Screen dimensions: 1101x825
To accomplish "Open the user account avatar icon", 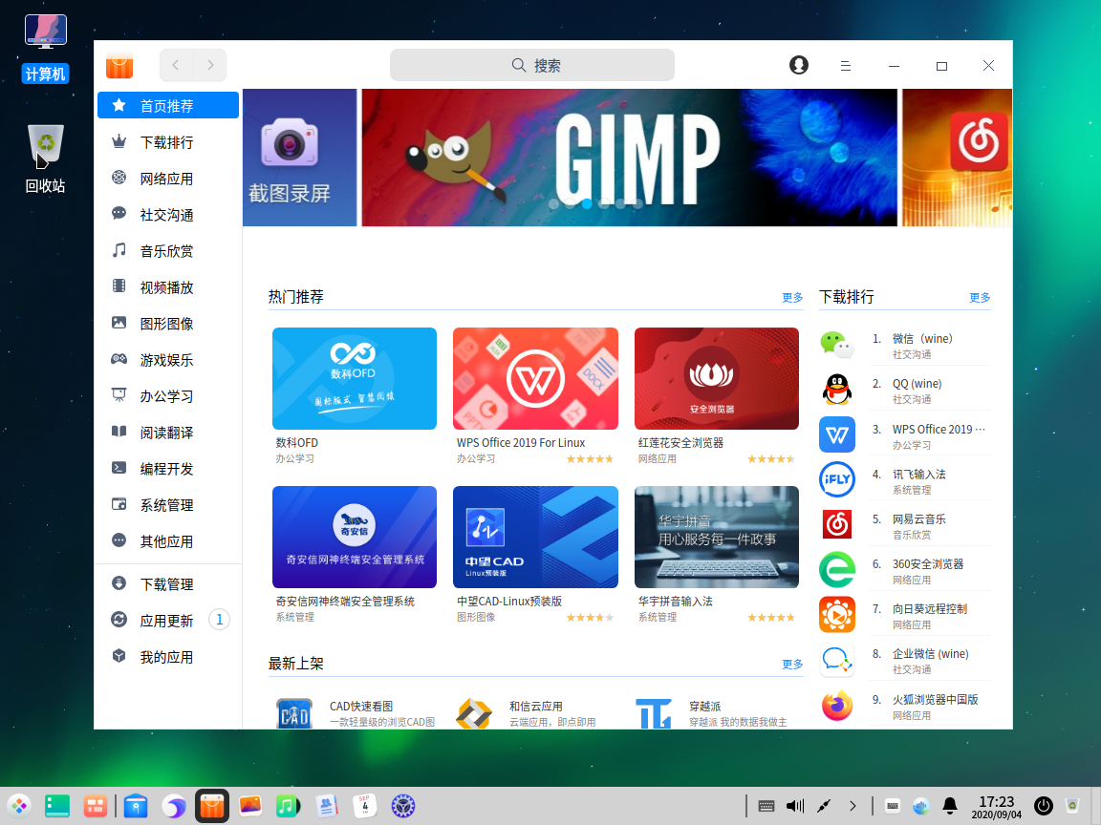I will pos(798,65).
